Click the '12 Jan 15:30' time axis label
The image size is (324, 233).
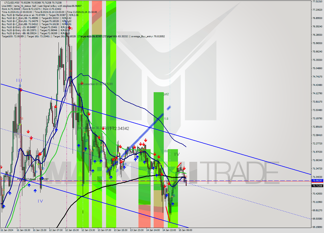click(x=72, y=230)
